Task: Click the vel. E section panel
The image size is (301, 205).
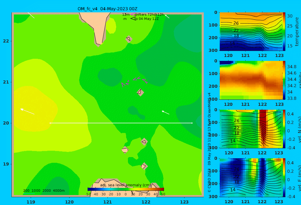Action: click(x=251, y=178)
